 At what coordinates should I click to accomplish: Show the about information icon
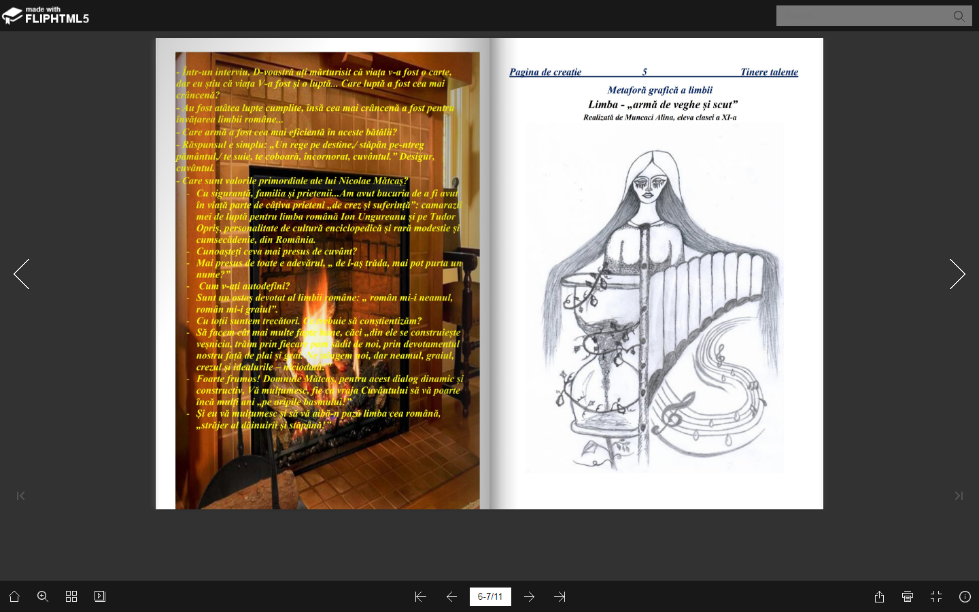[965, 596]
